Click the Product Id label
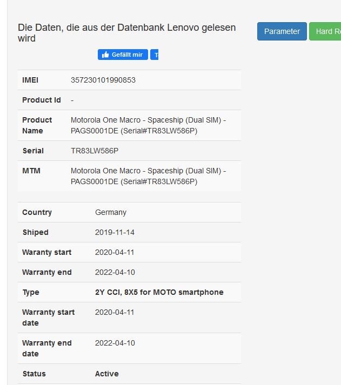341x385 pixels. pyautogui.click(x=42, y=100)
